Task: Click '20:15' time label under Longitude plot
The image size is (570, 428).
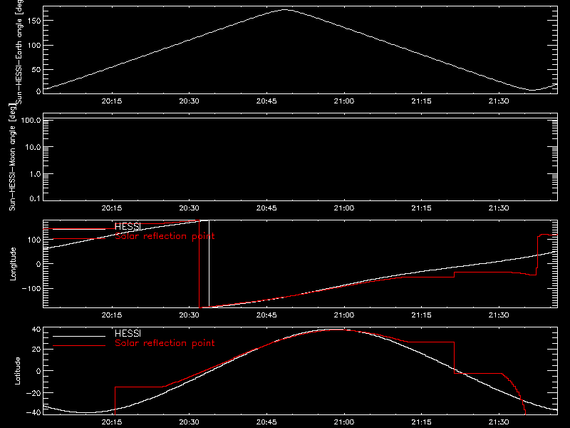Action: pyautogui.click(x=112, y=315)
